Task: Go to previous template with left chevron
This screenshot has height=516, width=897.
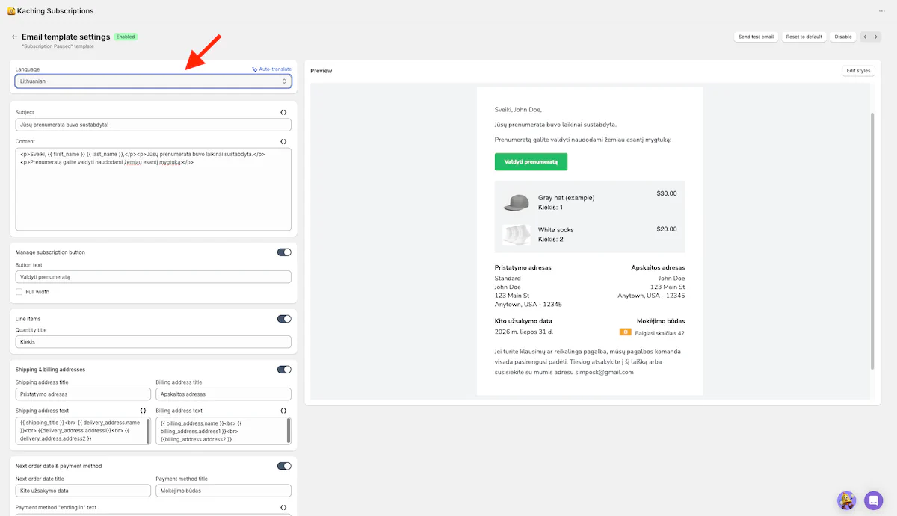Action: pyautogui.click(x=866, y=37)
